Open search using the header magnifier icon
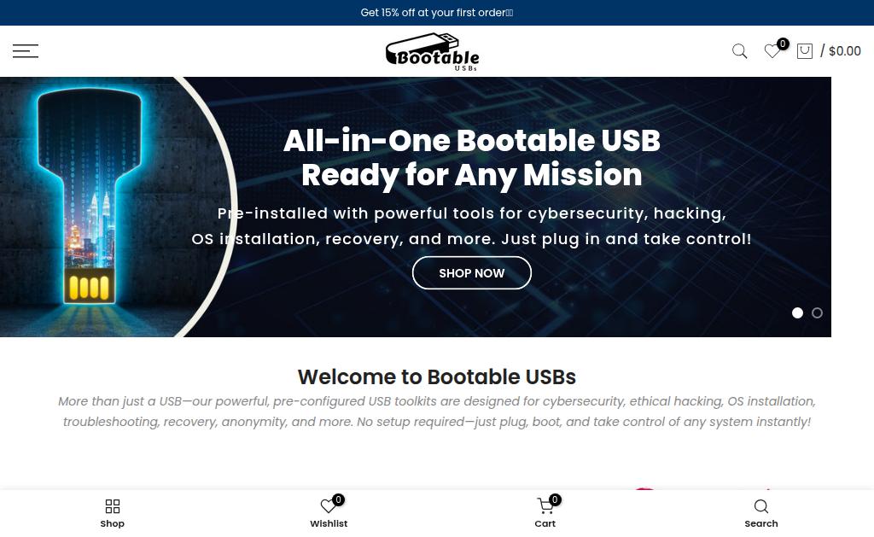The image size is (874, 537). pos(739,51)
